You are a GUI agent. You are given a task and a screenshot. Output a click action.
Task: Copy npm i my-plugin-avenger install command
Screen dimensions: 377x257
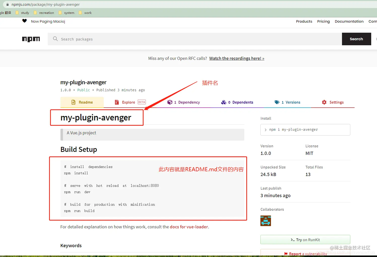click(305, 130)
